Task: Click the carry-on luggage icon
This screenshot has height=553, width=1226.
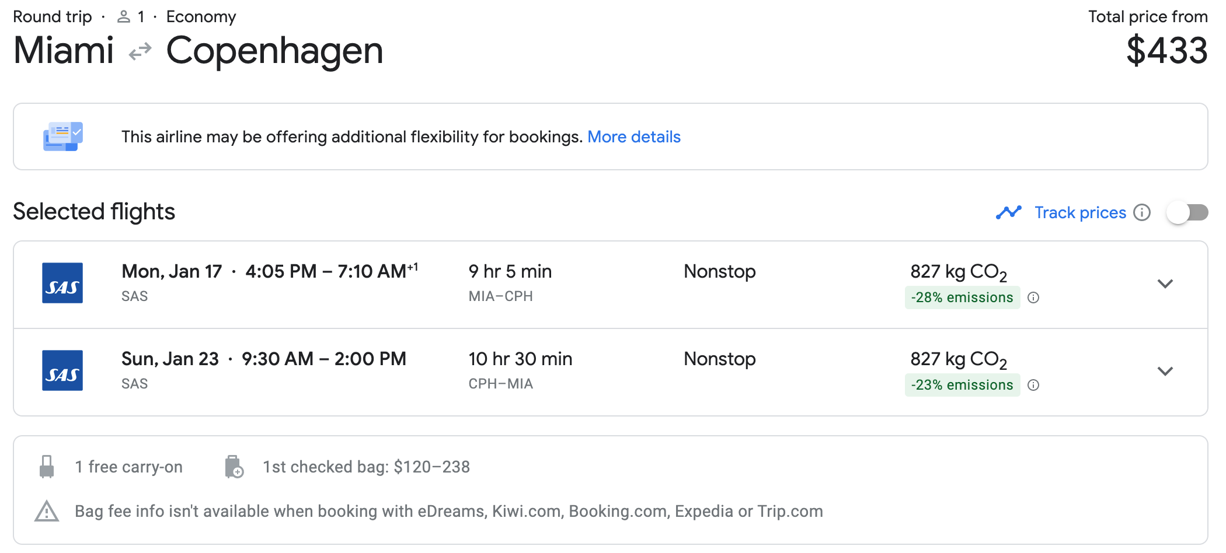Action: click(47, 467)
